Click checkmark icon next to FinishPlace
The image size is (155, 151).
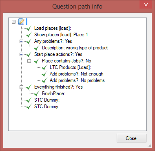point(37,93)
